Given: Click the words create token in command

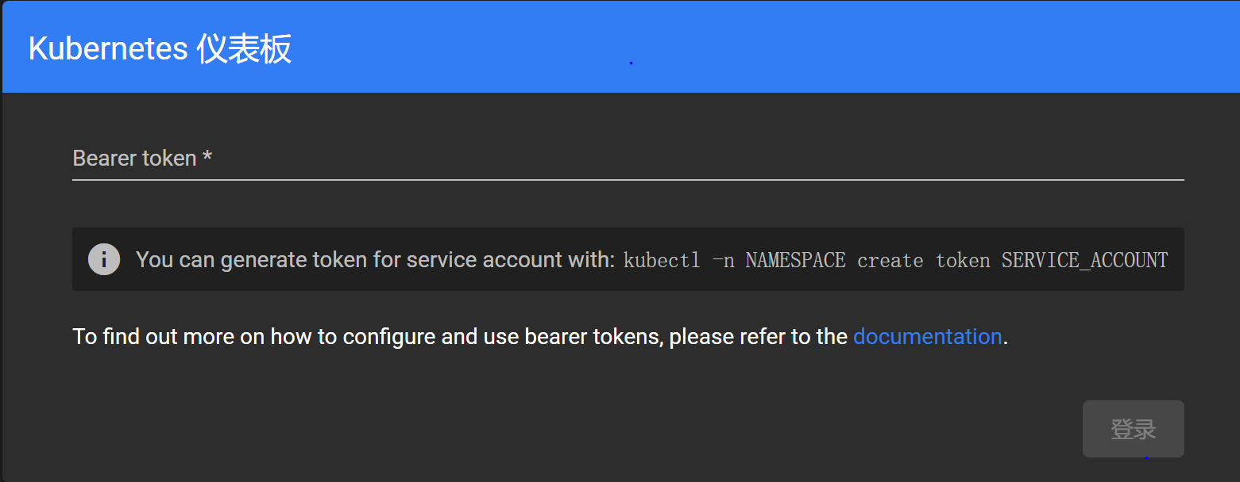Looking at the screenshot, I should (924, 260).
